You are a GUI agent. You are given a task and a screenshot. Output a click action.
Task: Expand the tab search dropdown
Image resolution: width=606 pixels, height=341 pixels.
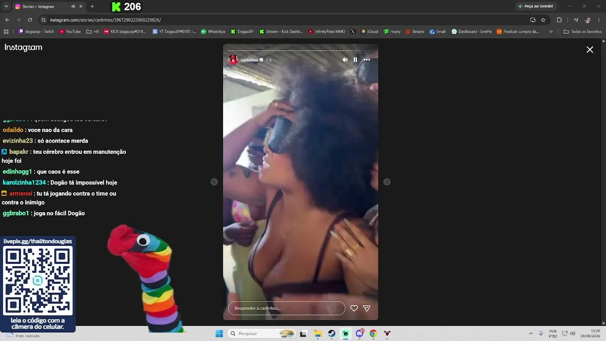pos(6,7)
